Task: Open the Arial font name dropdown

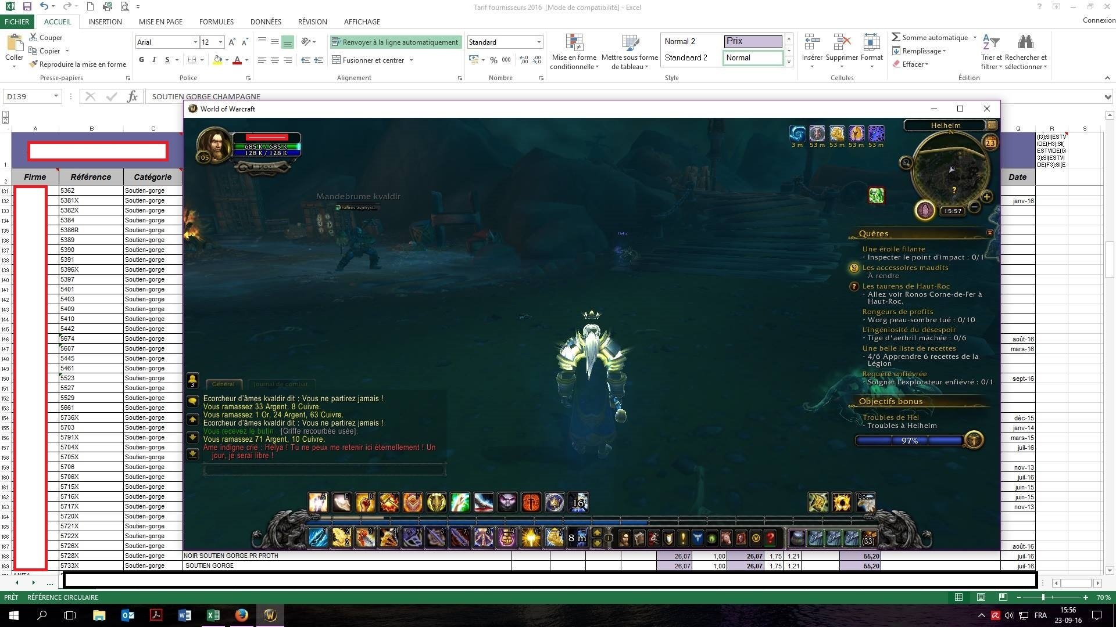Action: click(x=195, y=42)
